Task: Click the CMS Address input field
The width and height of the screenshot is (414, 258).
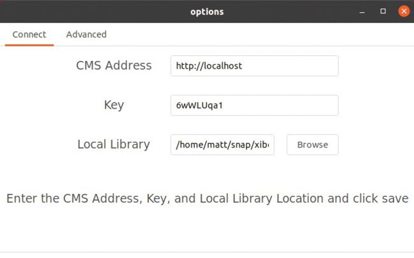Action: [x=254, y=65]
